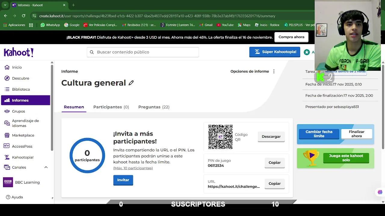Open the Google bookmark
This screenshot has width=385, height=216.
(x=72, y=25)
